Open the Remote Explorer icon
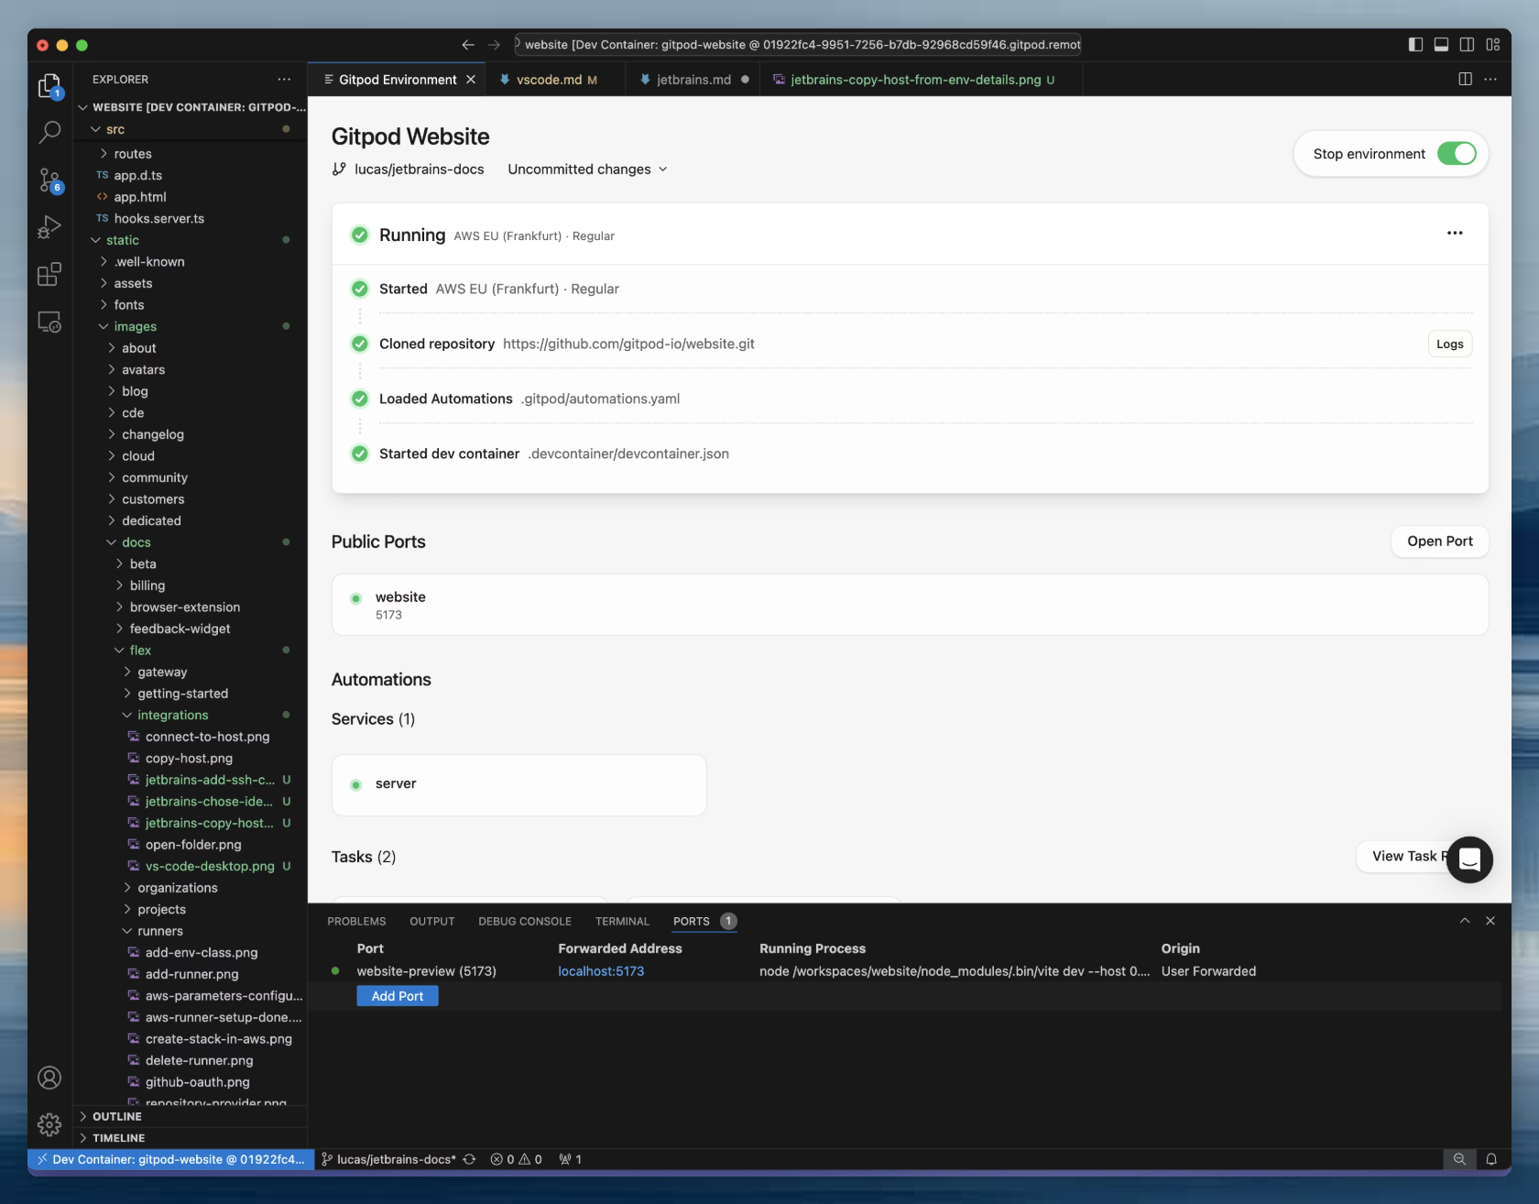1539x1204 pixels. [49, 322]
